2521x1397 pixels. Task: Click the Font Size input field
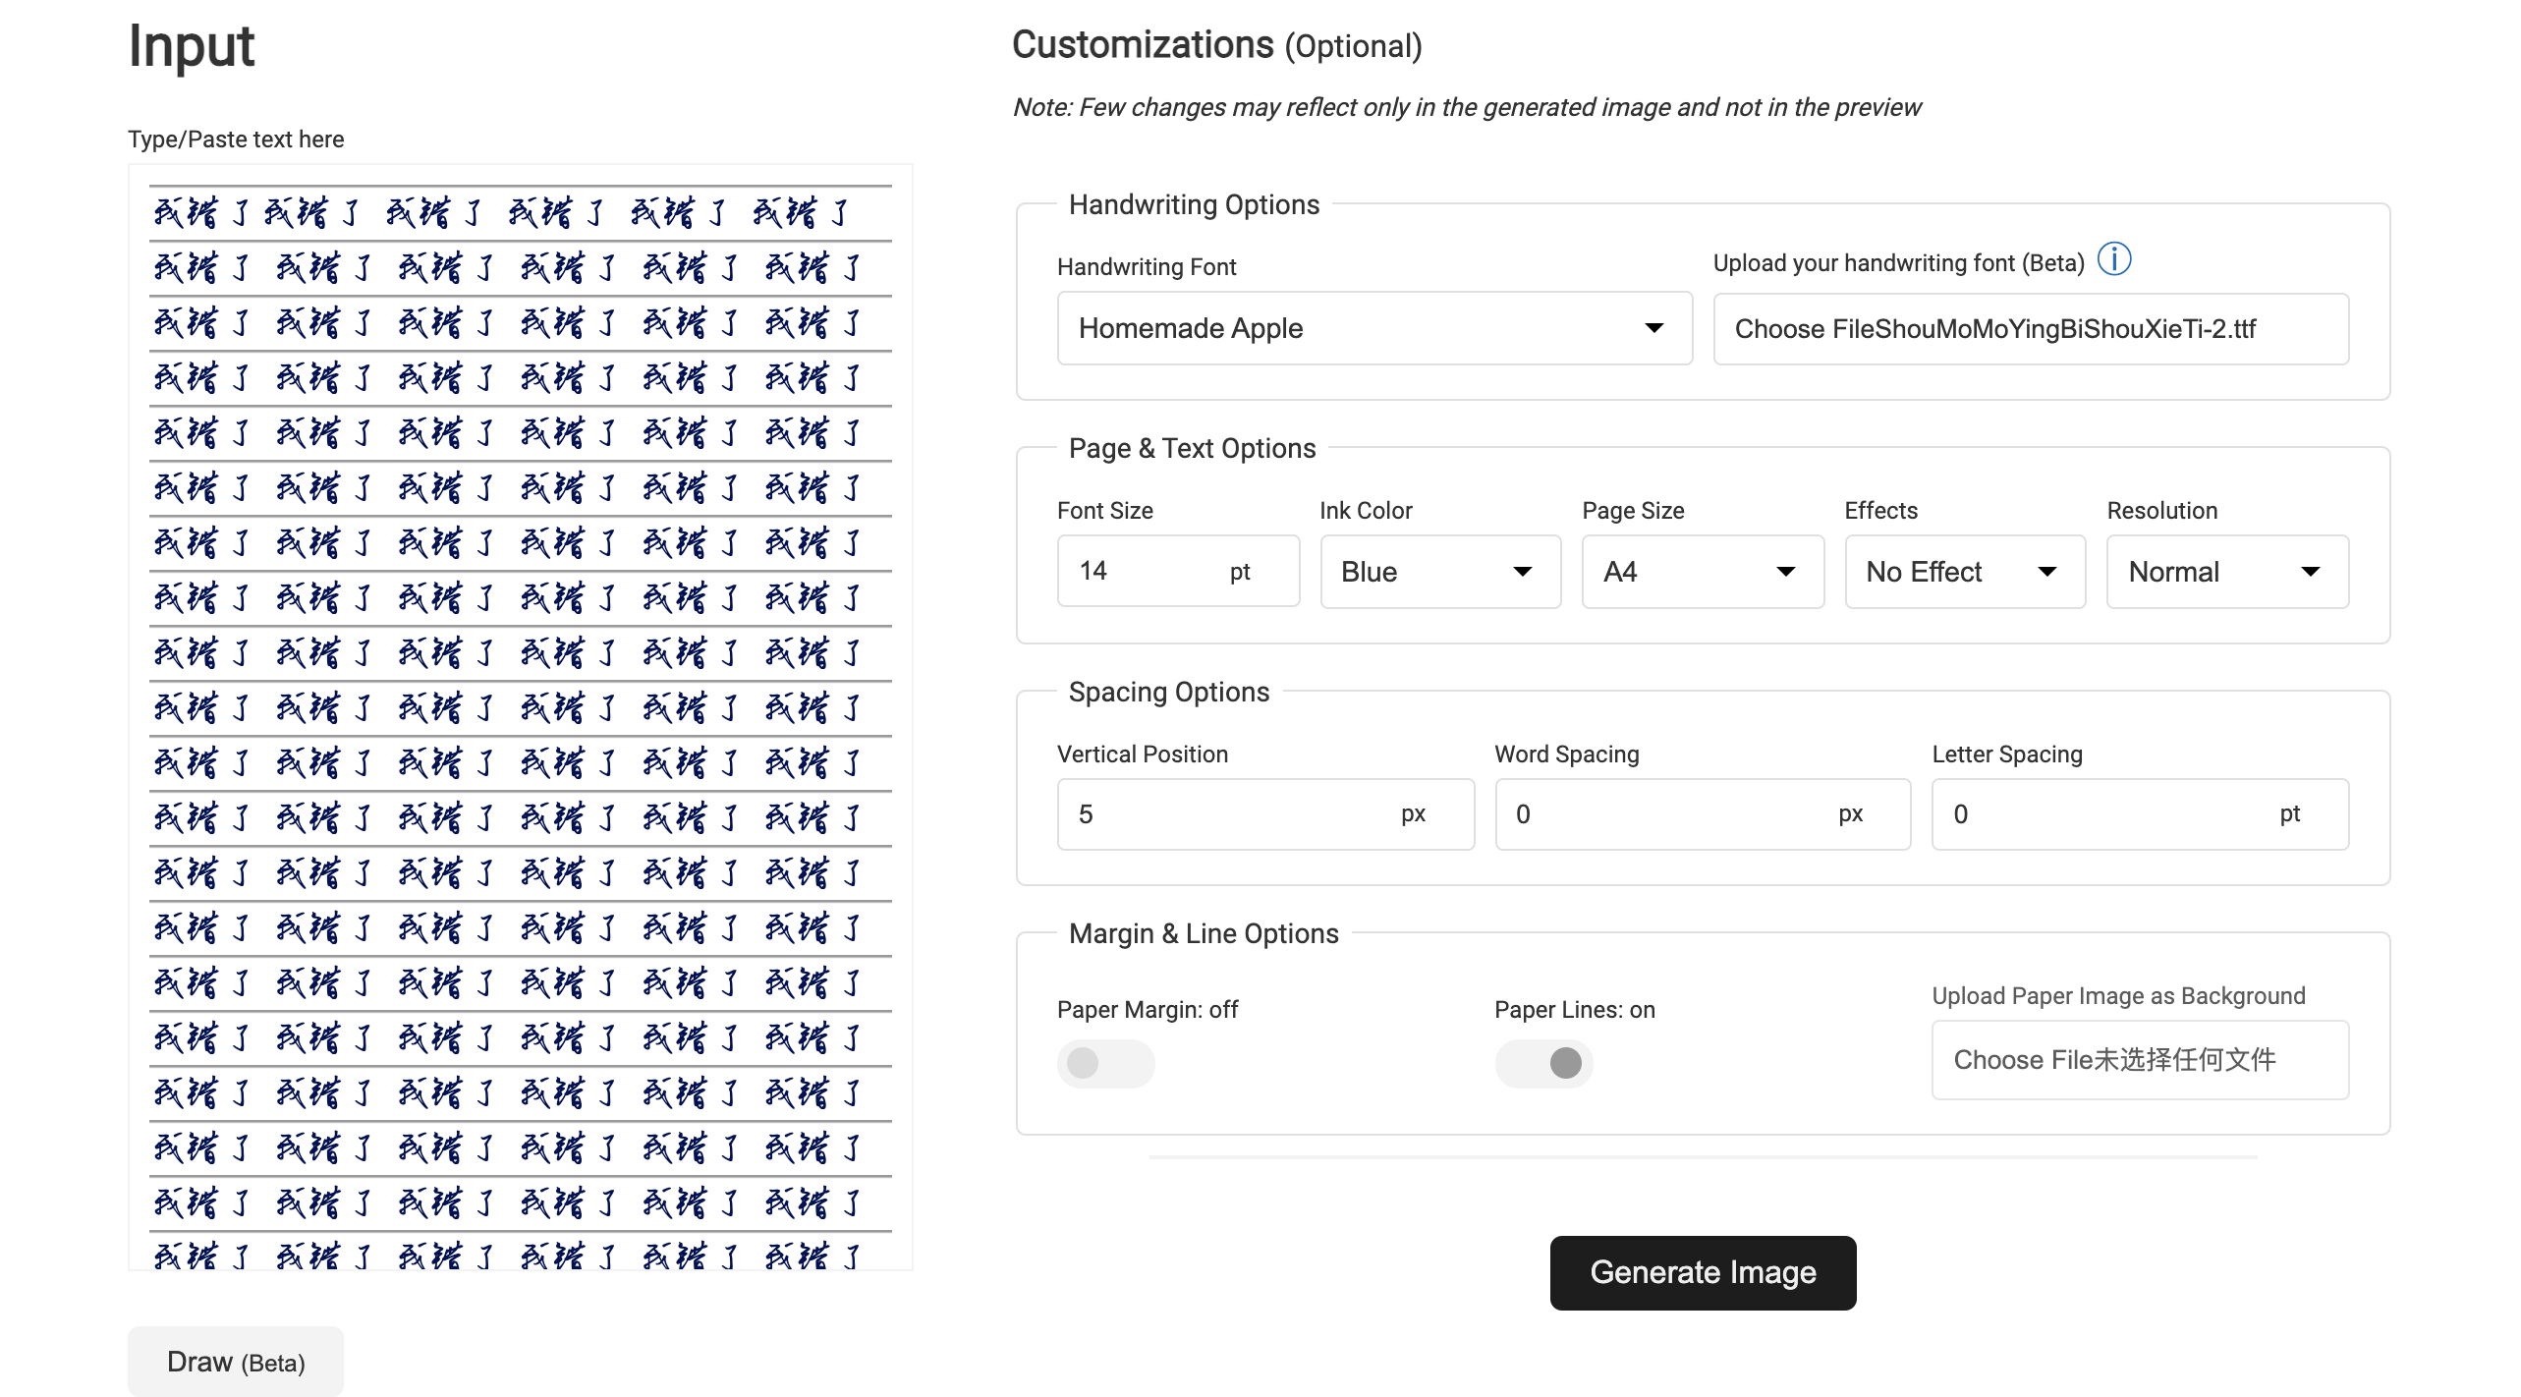pyautogui.click(x=1140, y=572)
